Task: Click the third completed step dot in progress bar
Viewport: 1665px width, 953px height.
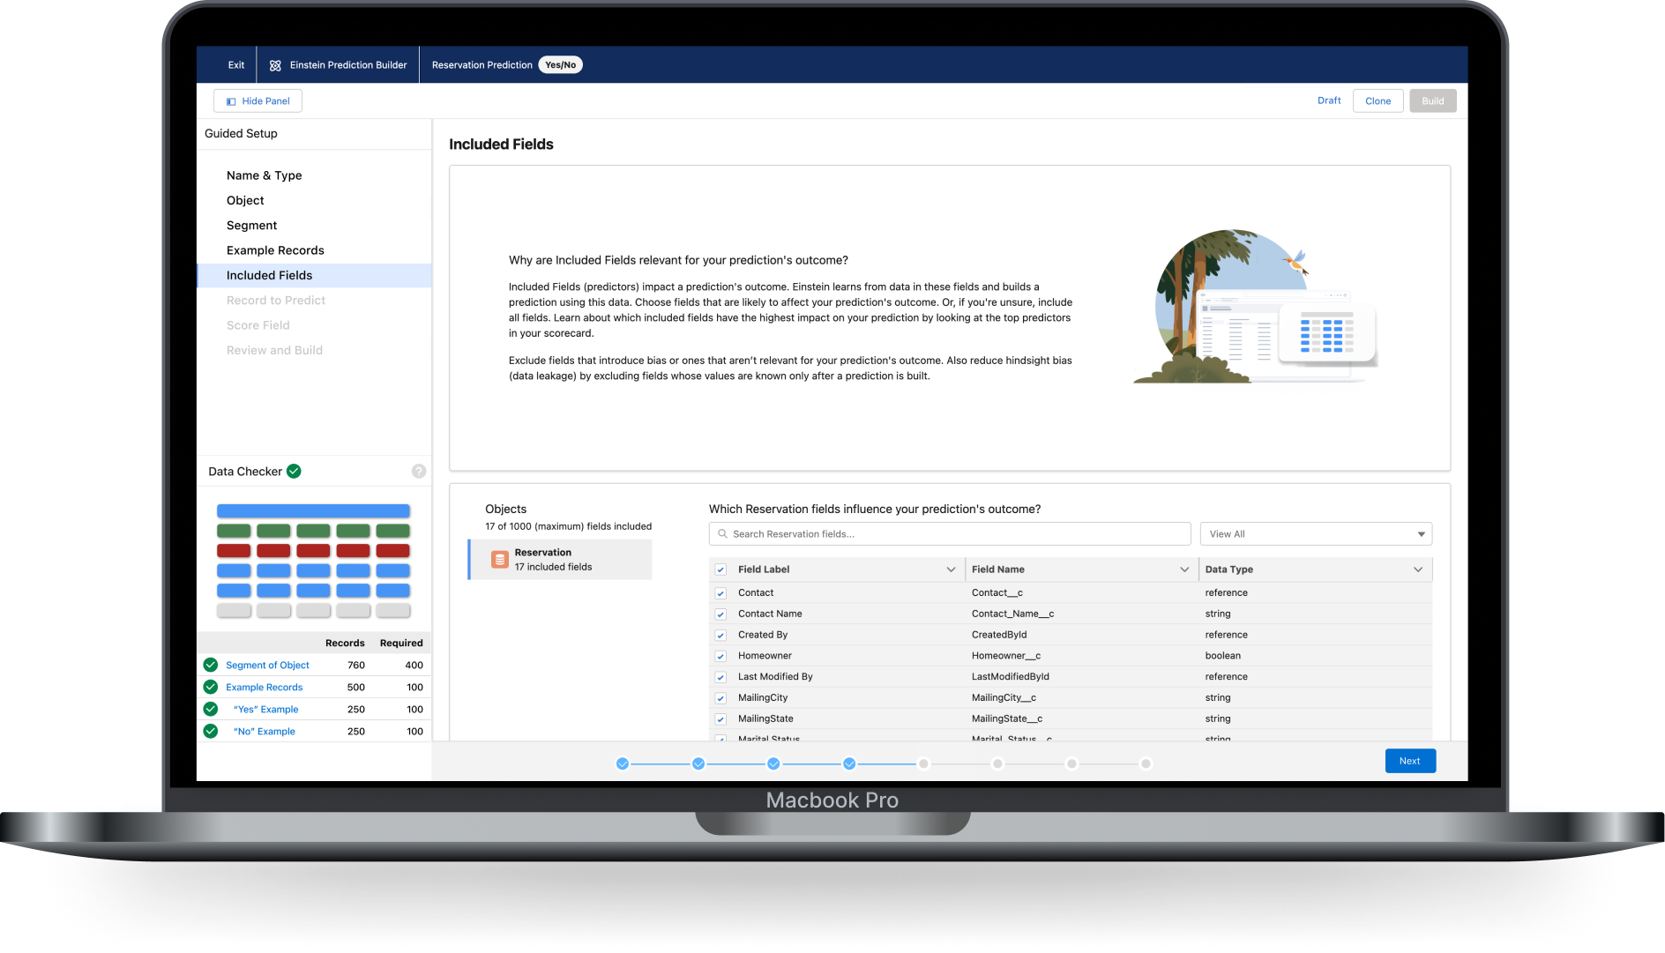Action: pyautogui.click(x=773, y=763)
